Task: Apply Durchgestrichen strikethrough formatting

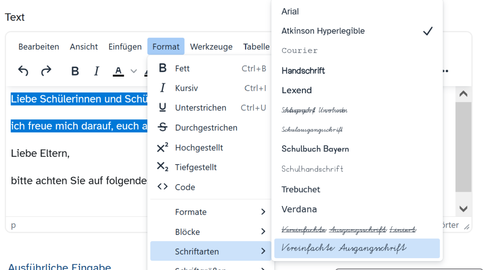Action: (206, 127)
